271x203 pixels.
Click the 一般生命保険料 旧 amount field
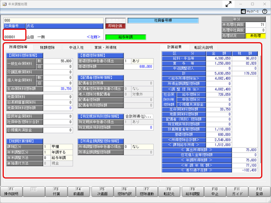58,67
